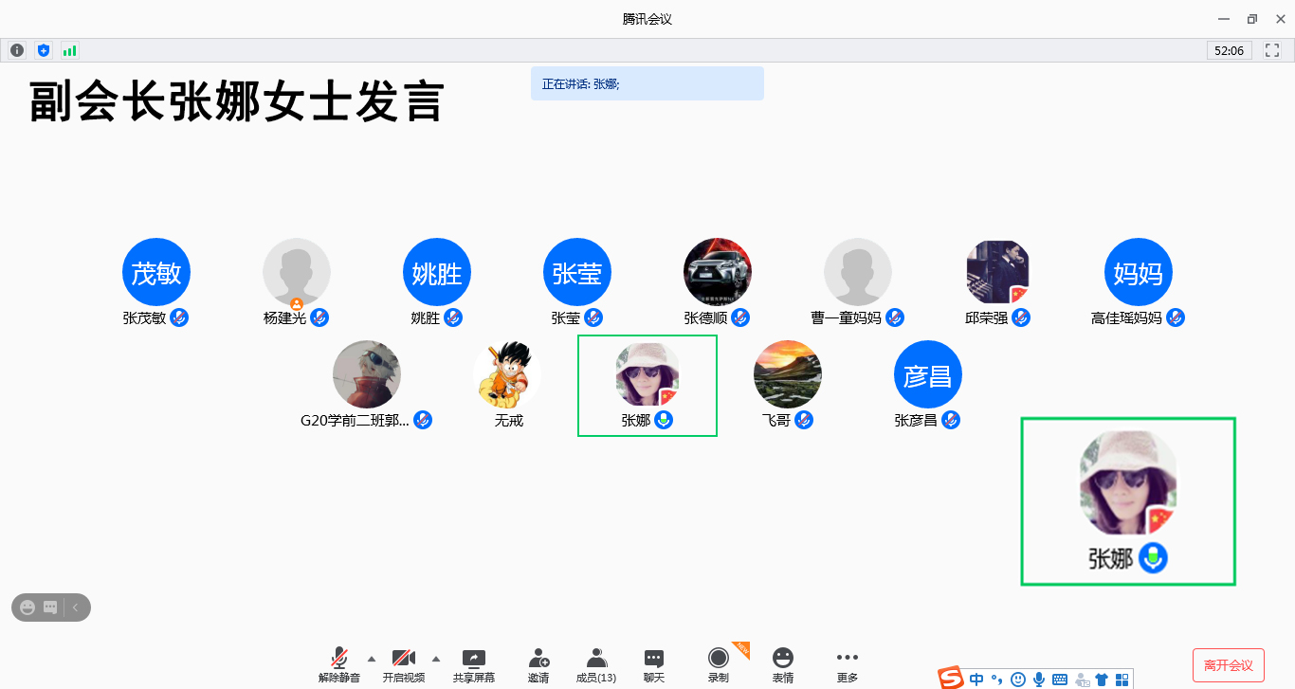This screenshot has height=689, width=1295.
Task: Open Sogou input method S logo
Action: click(951, 678)
